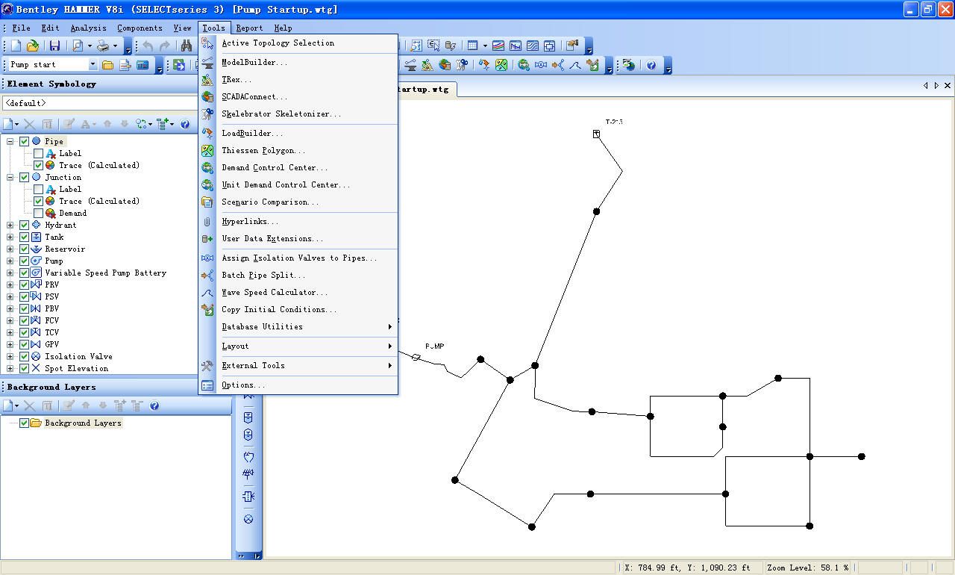Open the FlexTables dropdown arrow
The height and width of the screenshot is (575, 955).
[485, 46]
